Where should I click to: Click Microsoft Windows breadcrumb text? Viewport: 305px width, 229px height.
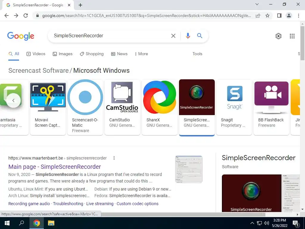click(101, 70)
